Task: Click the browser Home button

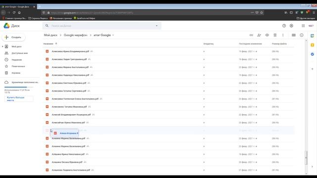Action: pos(19,12)
